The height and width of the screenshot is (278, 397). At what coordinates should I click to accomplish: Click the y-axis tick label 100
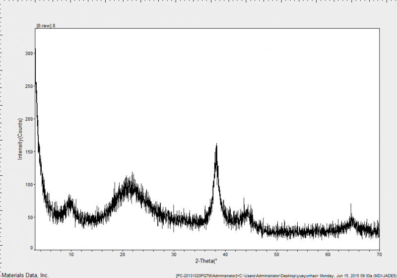click(x=29, y=185)
